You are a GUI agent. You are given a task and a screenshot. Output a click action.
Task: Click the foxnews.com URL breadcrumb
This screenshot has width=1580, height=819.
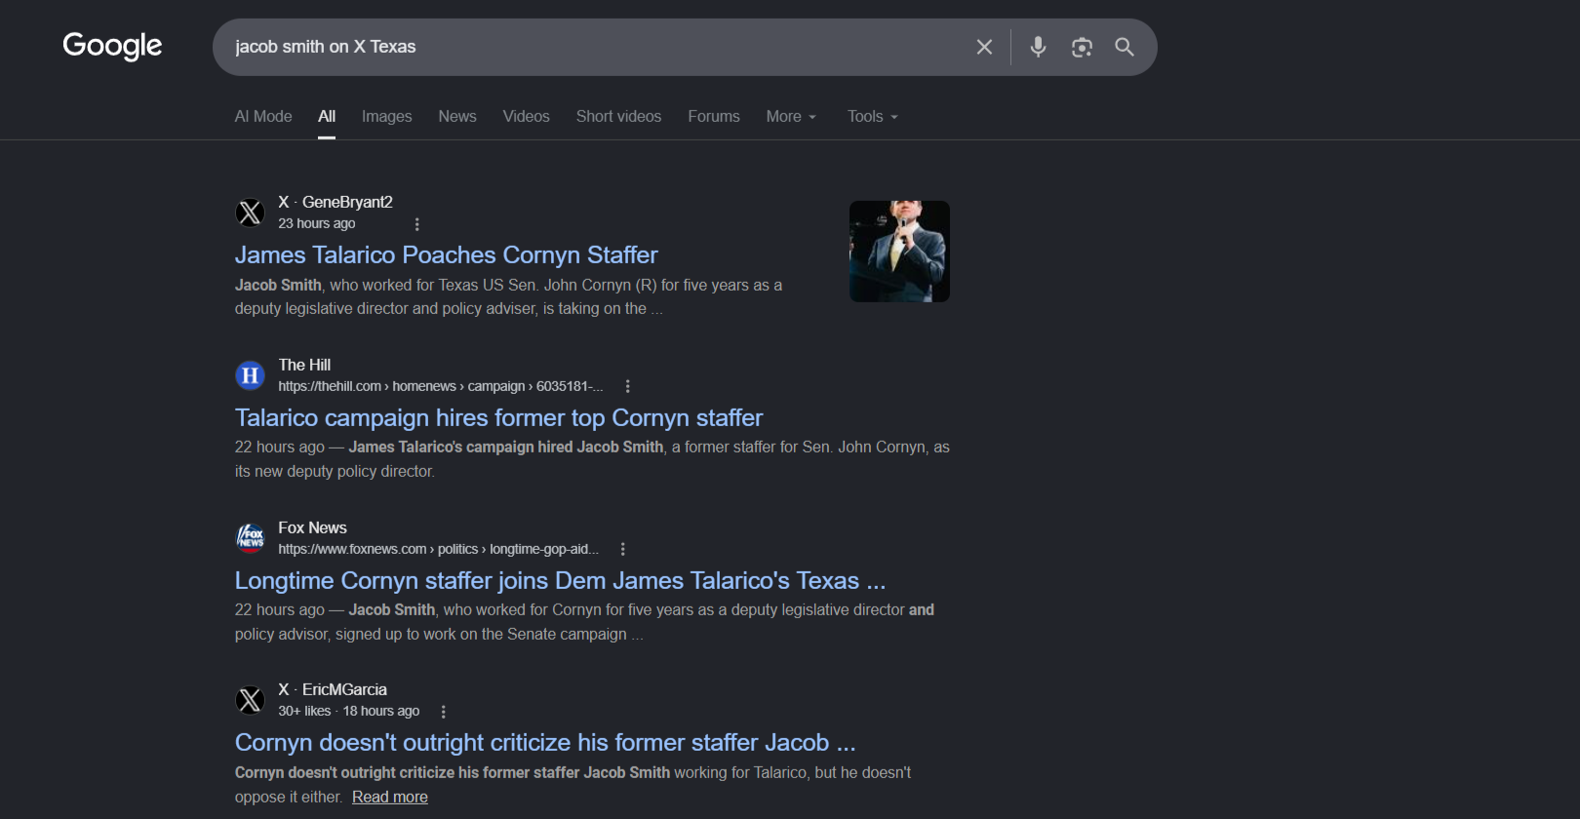click(439, 549)
